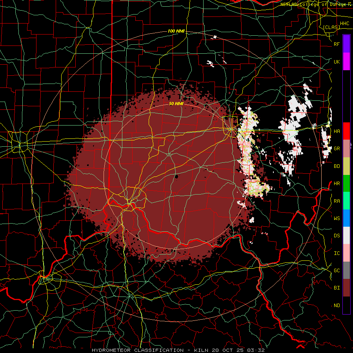Click the ND legend label

pyautogui.click(x=337, y=306)
